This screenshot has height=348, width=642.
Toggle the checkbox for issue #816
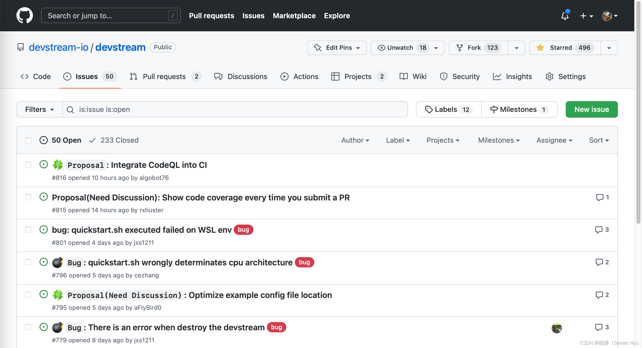(28, 165)
